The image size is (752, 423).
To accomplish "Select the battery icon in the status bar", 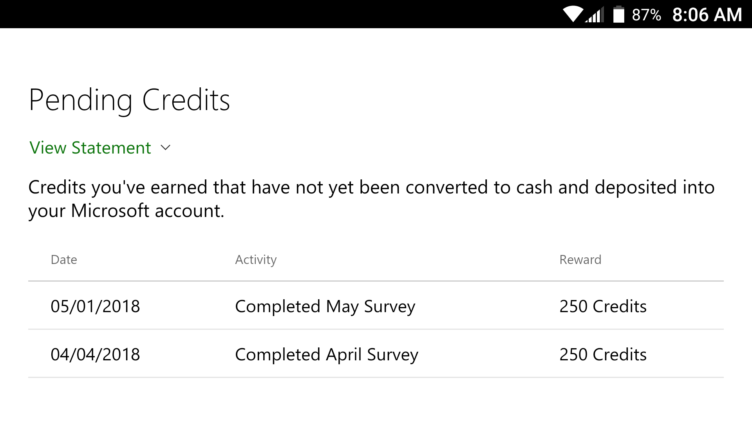I will click(620, 14).
